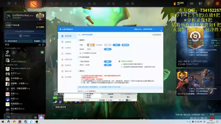Viewport: 221px width, 124px height.
Task: Toggle 游戏源 2 source checkbox in OBS
Action: tap(85, 96)
